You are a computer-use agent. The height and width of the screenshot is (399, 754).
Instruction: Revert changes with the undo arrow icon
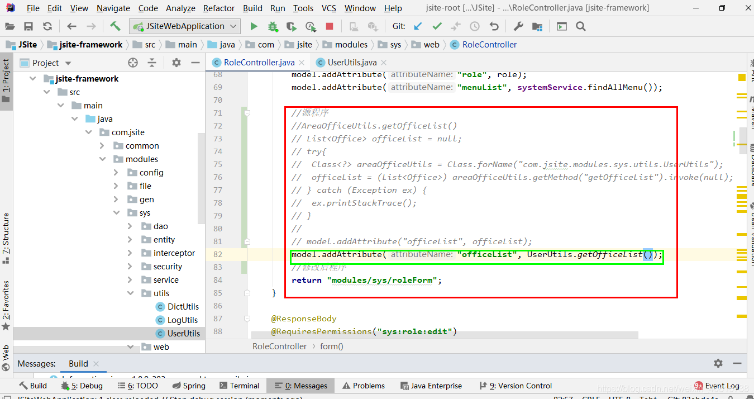[x=494, y=26]
